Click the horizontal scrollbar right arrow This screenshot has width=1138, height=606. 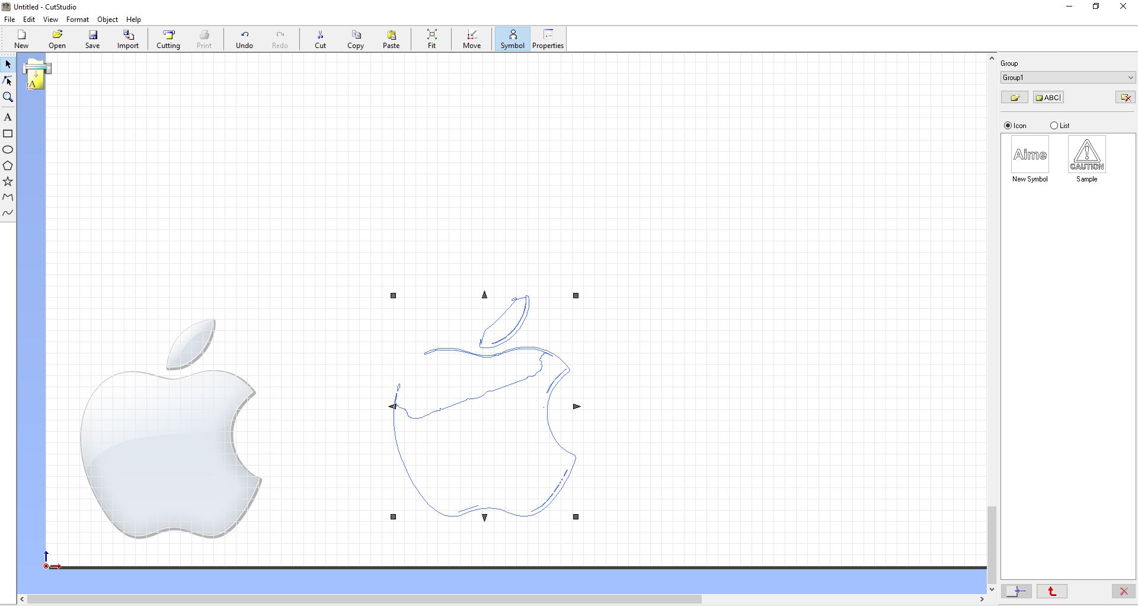click(x=982, y=599)
